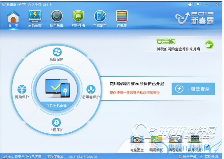The width and height of the screenshot is (224, 159).
Task: Click the 铠甲防御四维20层保护已开启 heading
Action: pyautogui.click(x=137, y=84)
